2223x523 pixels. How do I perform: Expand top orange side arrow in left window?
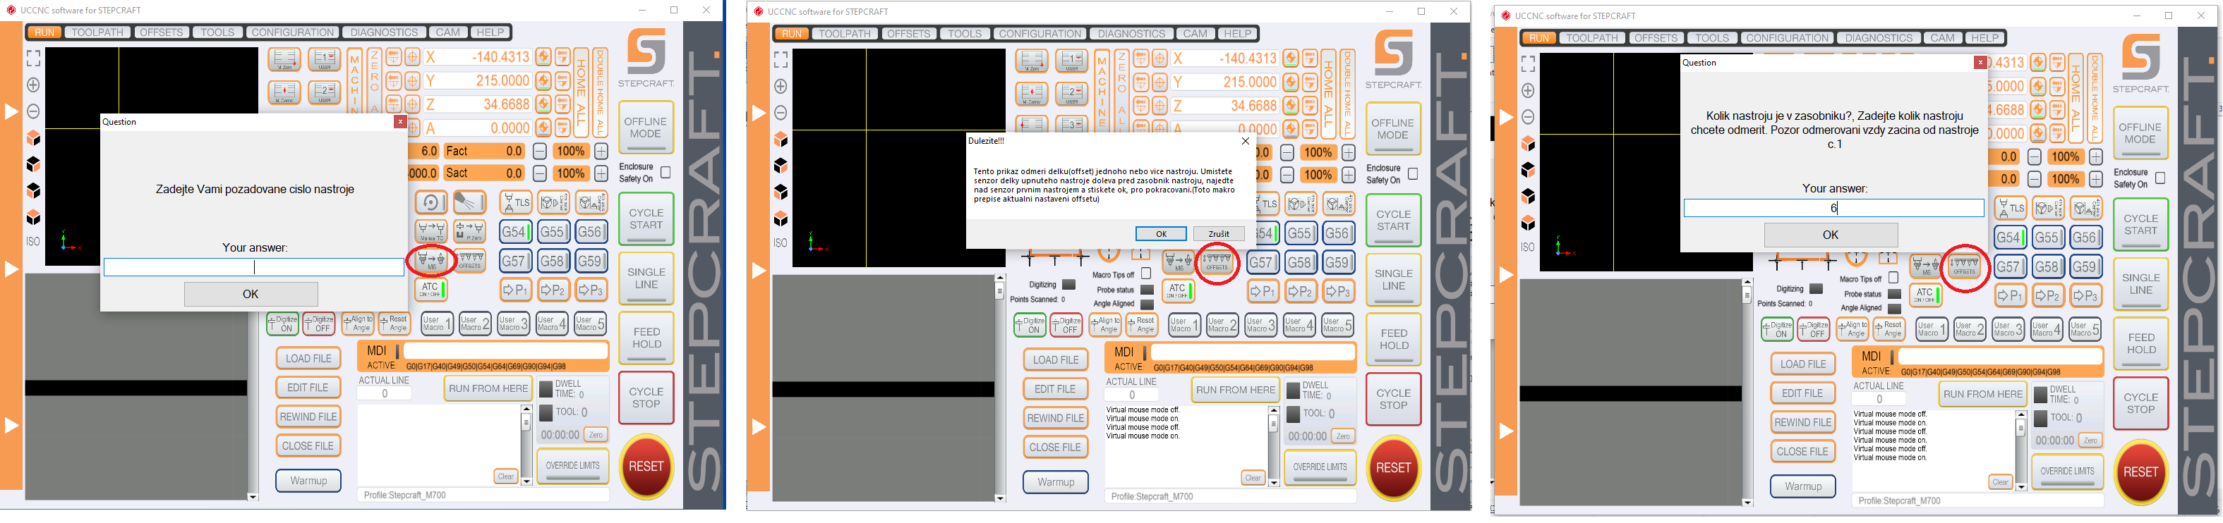tap(11, 113)
